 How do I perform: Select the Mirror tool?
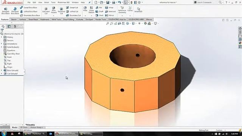tap(109, 15)
